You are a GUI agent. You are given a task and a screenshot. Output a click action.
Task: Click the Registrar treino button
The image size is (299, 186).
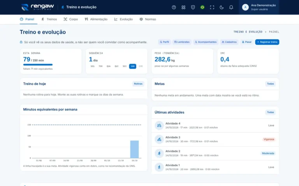267,42
